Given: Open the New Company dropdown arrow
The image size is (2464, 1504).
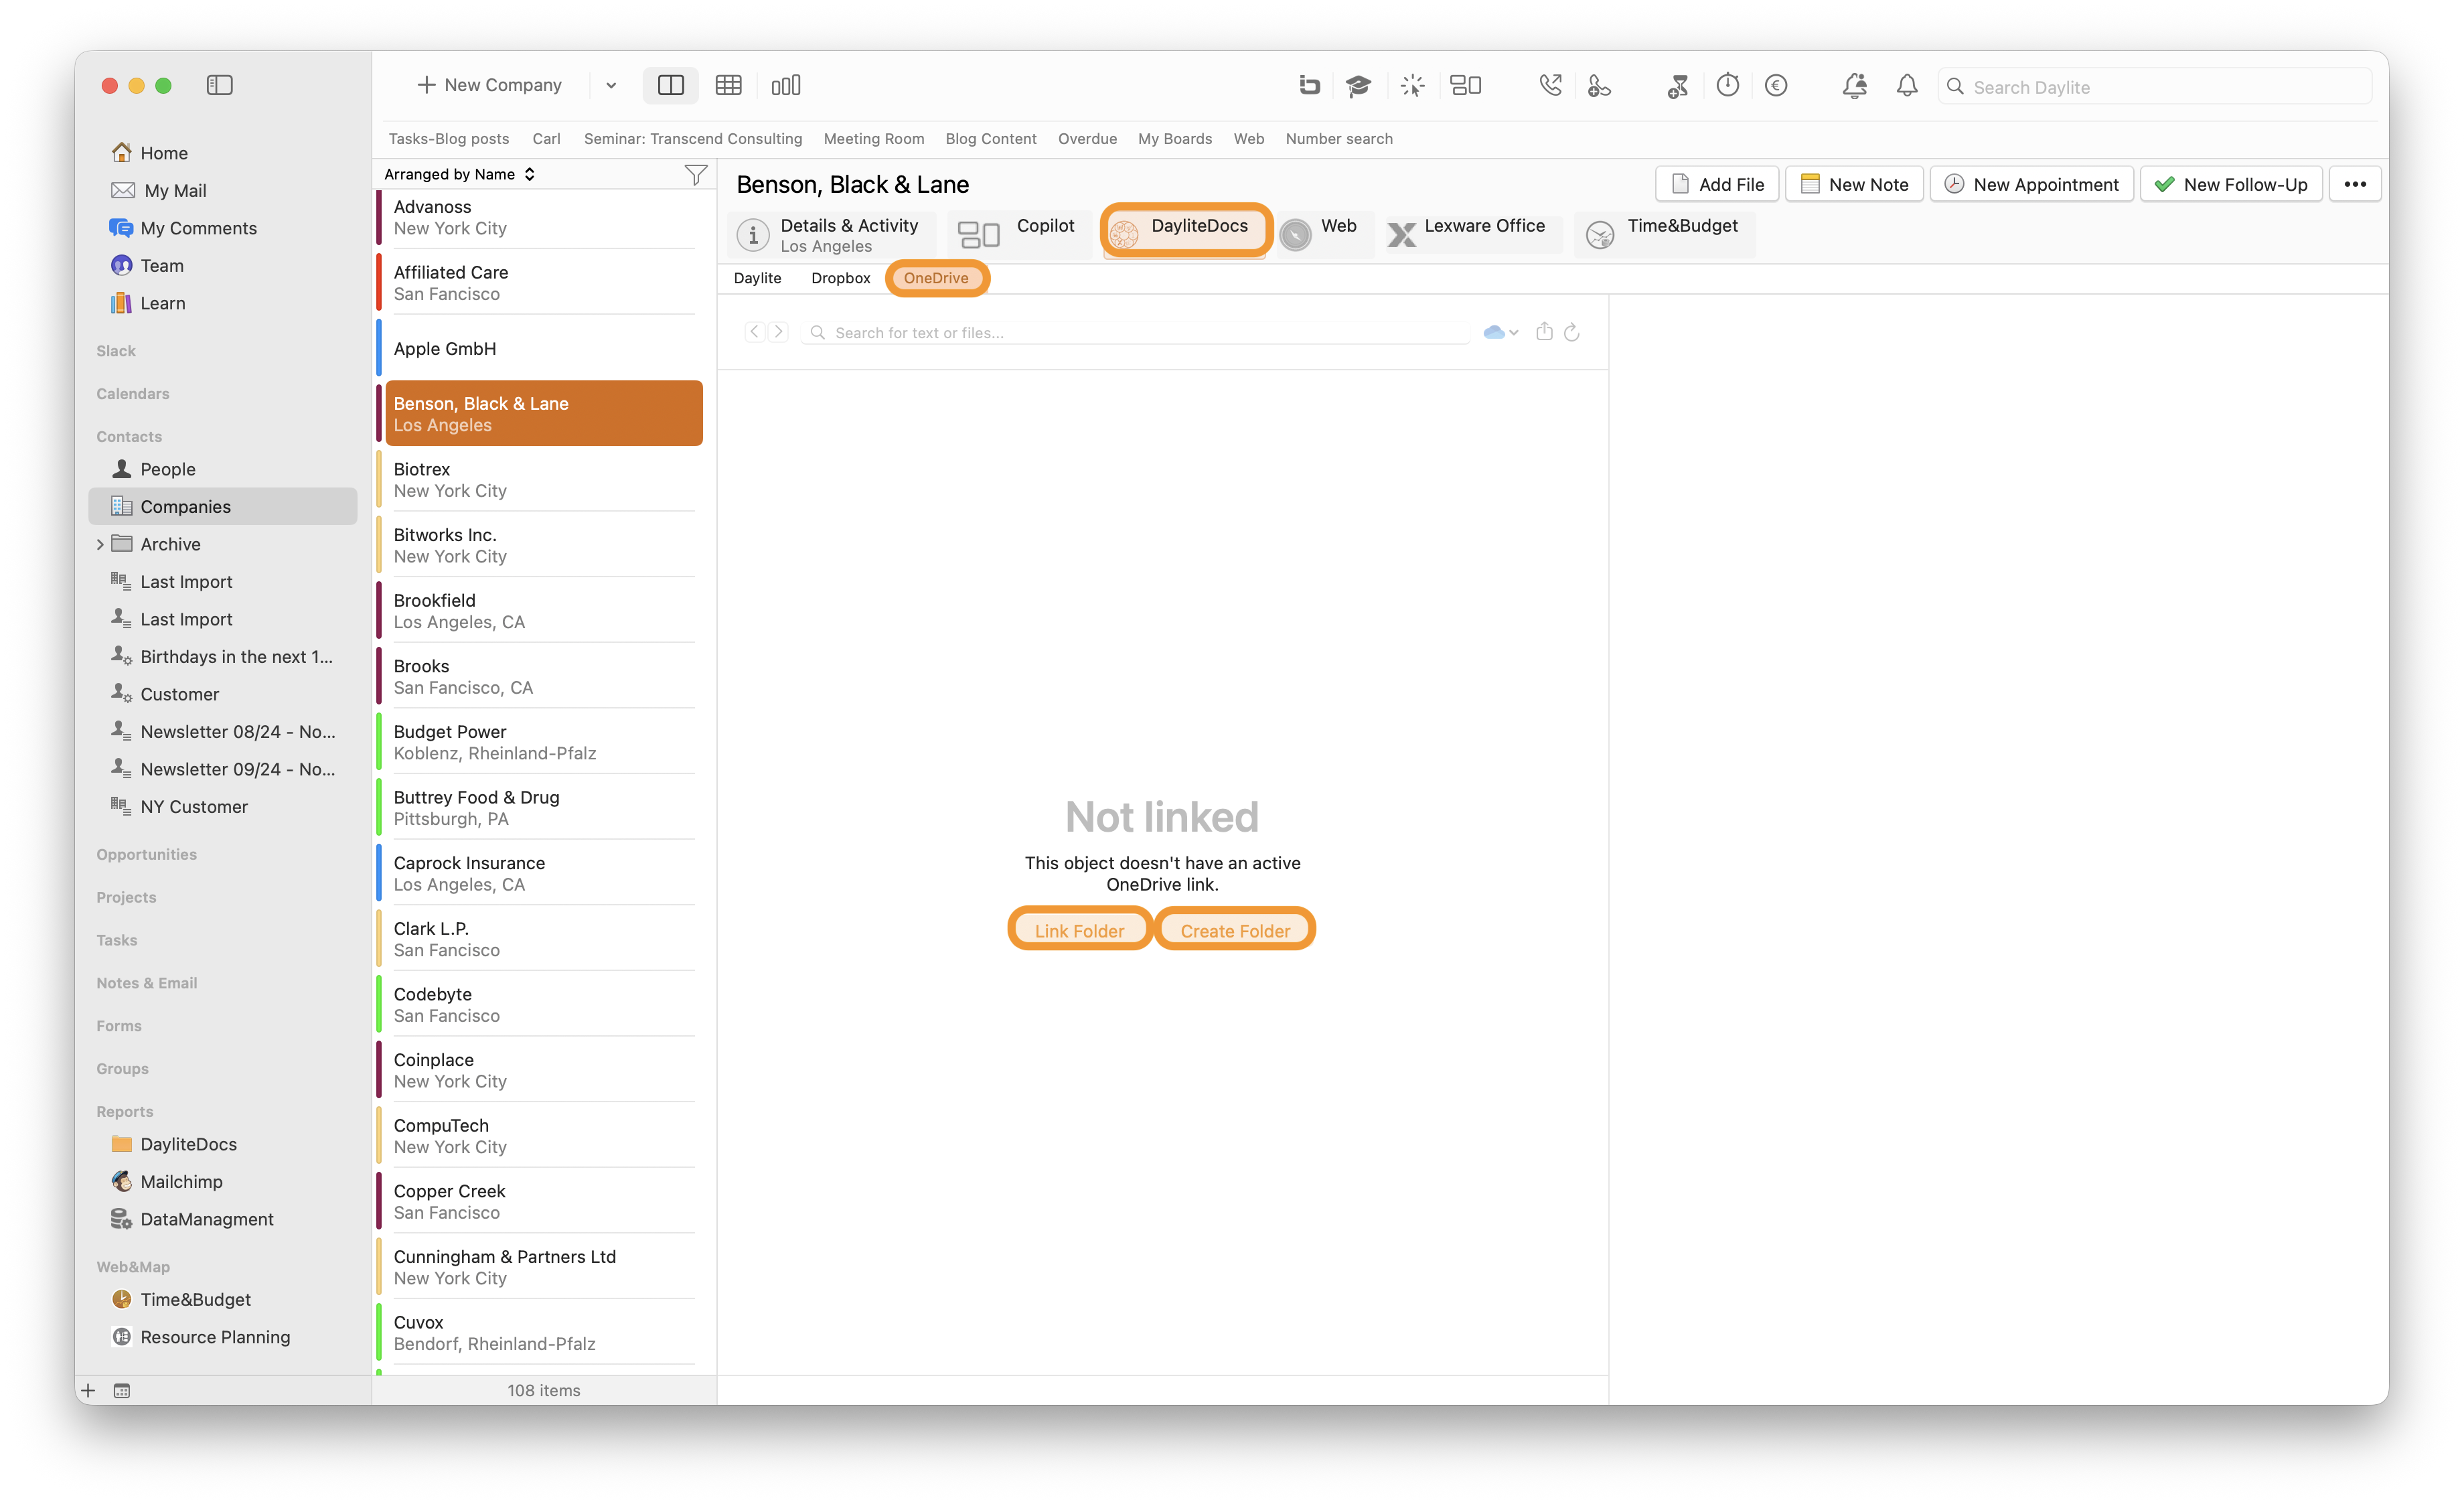Looking at the screenshot, I should click(x=611, y=86).
